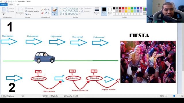Click the '326, 416 píxeles' cursor position text

tap(8, 96)
